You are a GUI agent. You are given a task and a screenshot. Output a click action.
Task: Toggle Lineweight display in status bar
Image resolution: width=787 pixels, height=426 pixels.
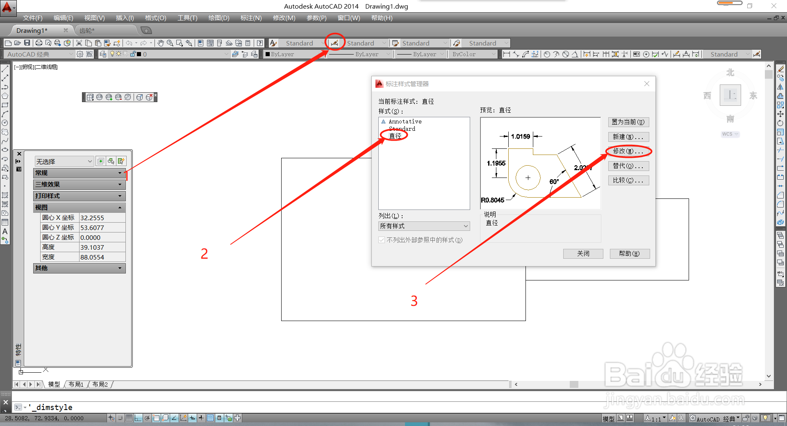(x=201, y=418)
